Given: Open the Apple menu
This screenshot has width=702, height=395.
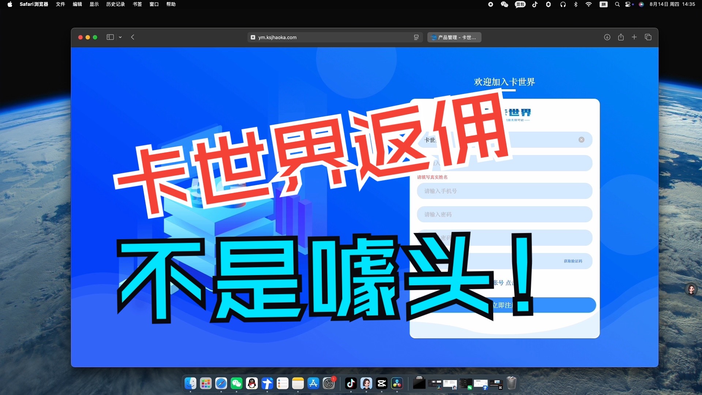Looking at the screenshot, I should pyautogui.click(x=10, y=4).
